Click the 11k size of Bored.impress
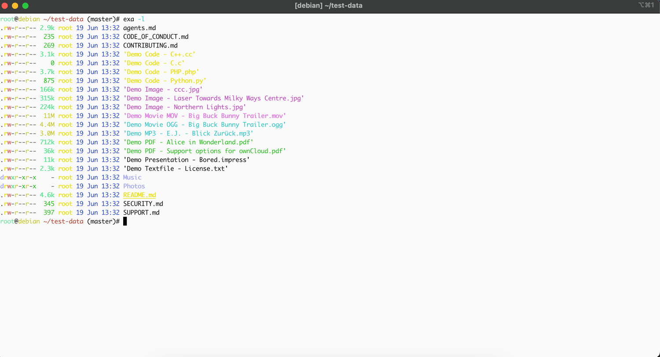Image resolution: width=660 pixels, height=357 pixels. click(49, 160)
